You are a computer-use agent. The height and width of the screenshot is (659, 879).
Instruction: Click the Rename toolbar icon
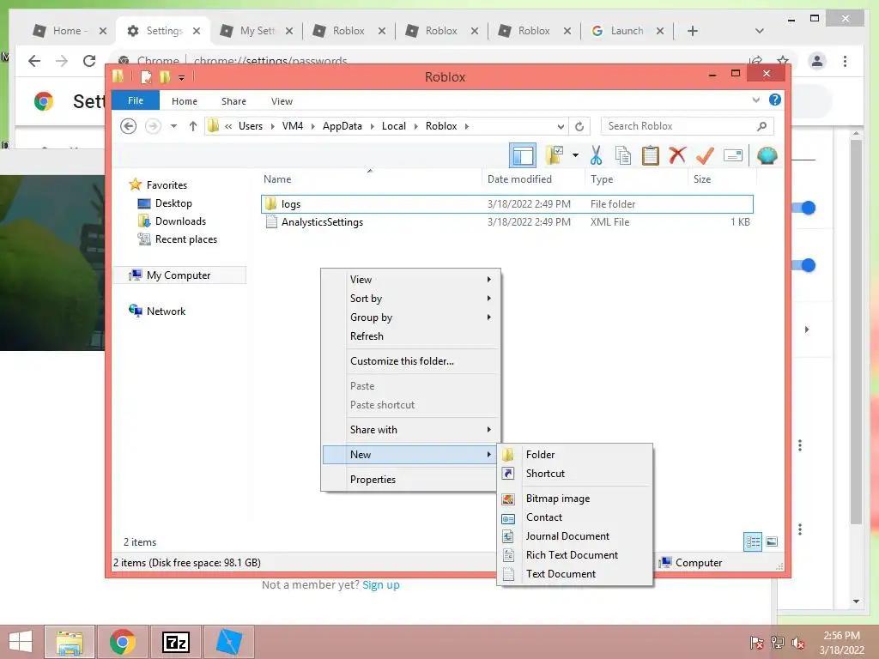[733, 155]
